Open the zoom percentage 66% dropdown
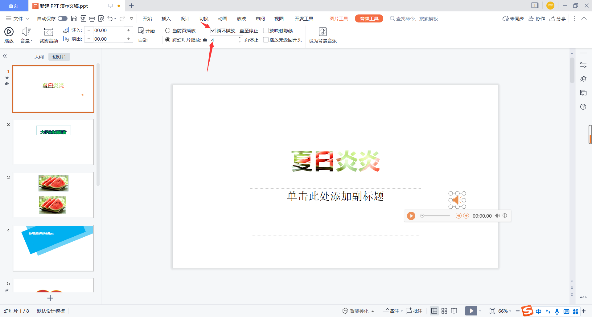The height and width of the screenshot is (317, 592). pyautogui.click(x=505, y=311)
